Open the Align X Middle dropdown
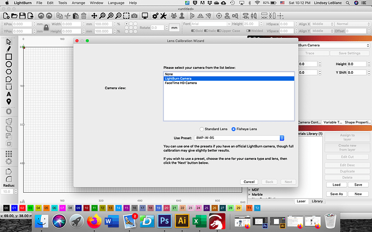This screenshot has height=232, width=372. pos(321,24)
